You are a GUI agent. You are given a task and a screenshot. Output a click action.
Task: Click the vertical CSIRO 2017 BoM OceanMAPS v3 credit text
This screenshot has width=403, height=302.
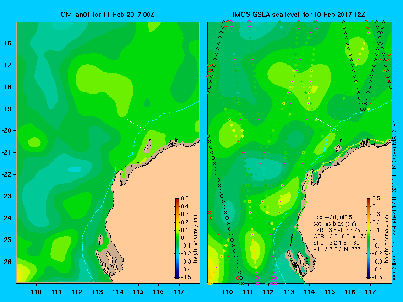click(x=394, y=200)
